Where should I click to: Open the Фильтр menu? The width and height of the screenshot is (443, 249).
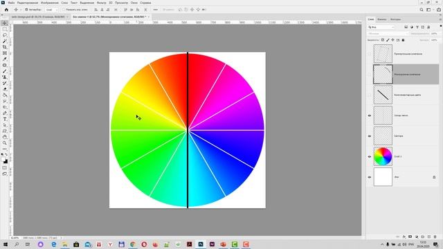102,3
